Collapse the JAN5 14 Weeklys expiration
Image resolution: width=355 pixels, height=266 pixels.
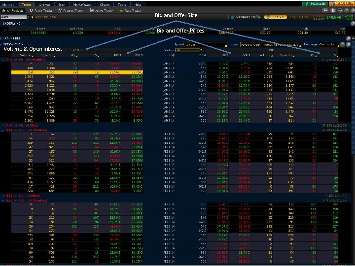(3, 60)
